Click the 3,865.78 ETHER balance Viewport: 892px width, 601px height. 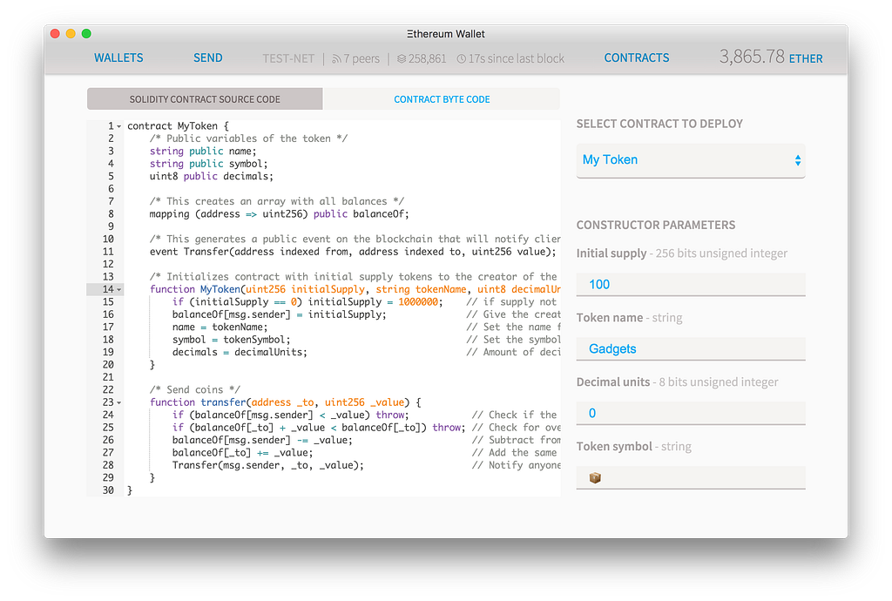[x=771, y=57]
